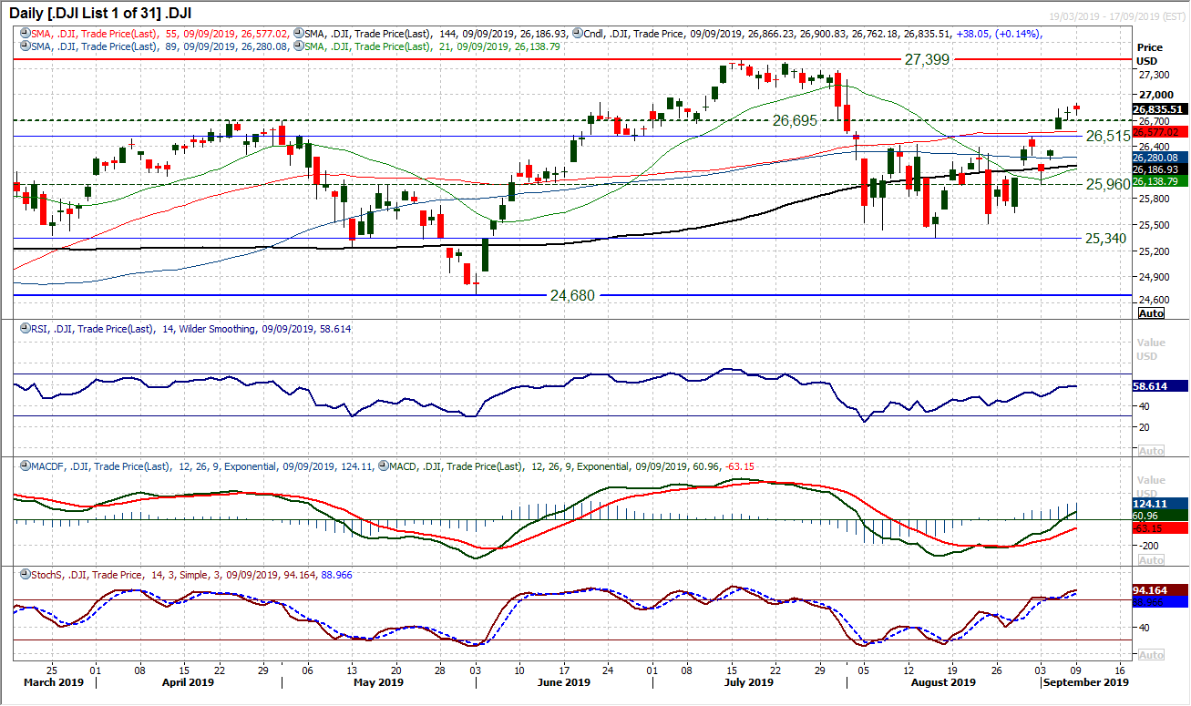The image size is (1191, 706).
Task: Click the date range 19/03/2019 - 17/09/2019 label
Action: tap(1115, 16)
